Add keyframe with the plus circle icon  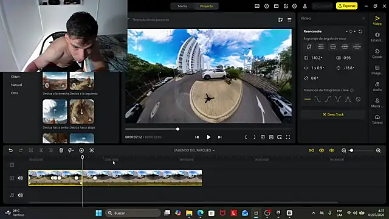[x=81, y=150]
